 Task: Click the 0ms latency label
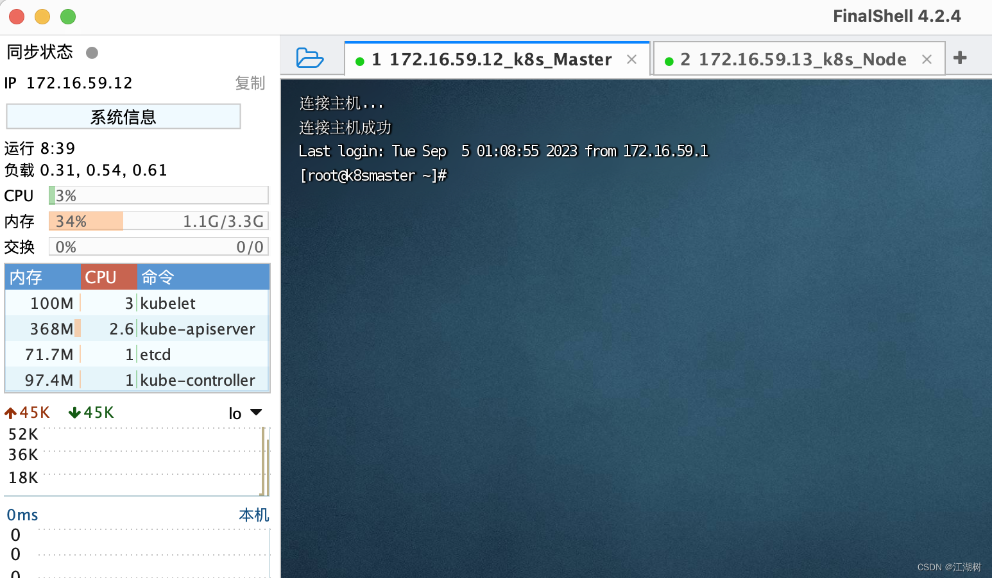22,515
